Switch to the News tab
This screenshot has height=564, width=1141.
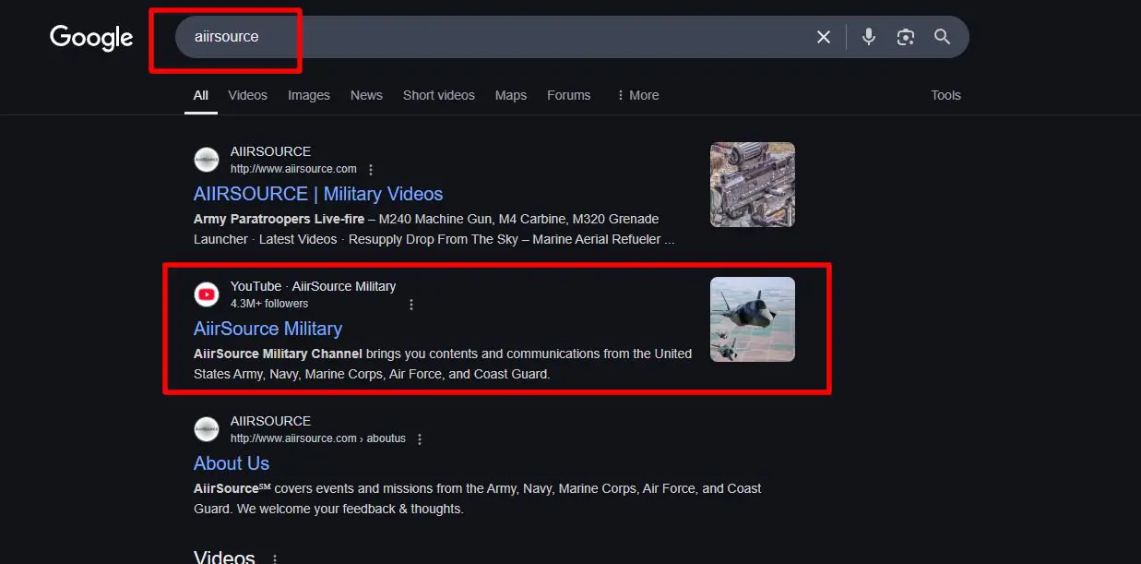pyautogui.click(x=366, y=95)
